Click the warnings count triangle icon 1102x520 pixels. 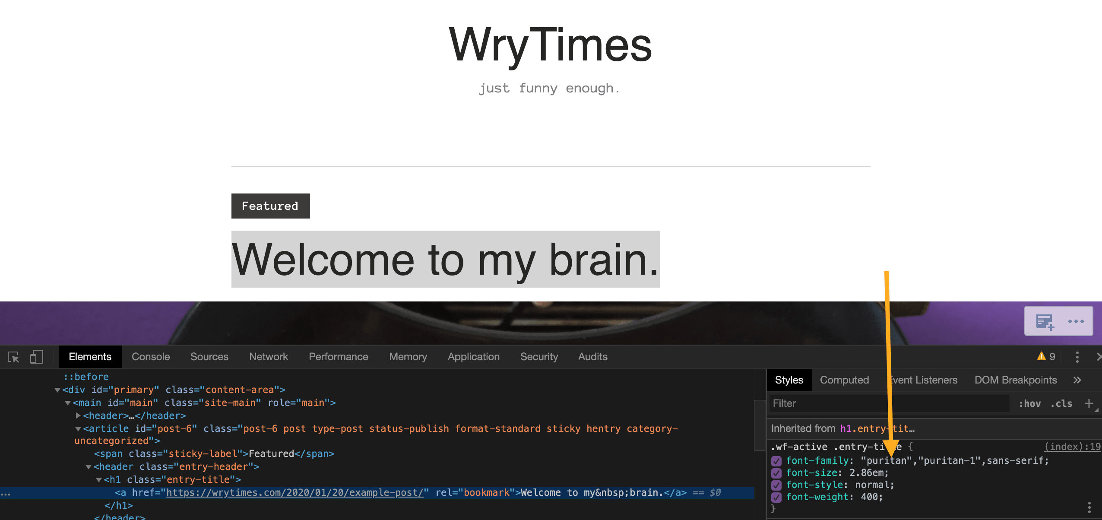point(1042,356)
